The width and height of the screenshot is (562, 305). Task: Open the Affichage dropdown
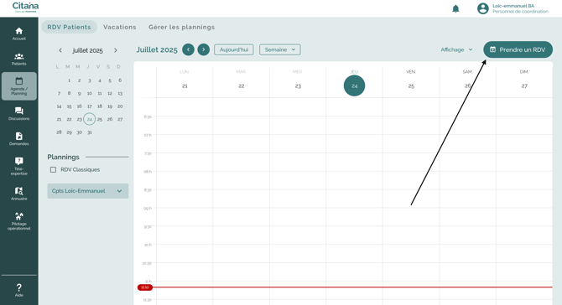[456, 49]
